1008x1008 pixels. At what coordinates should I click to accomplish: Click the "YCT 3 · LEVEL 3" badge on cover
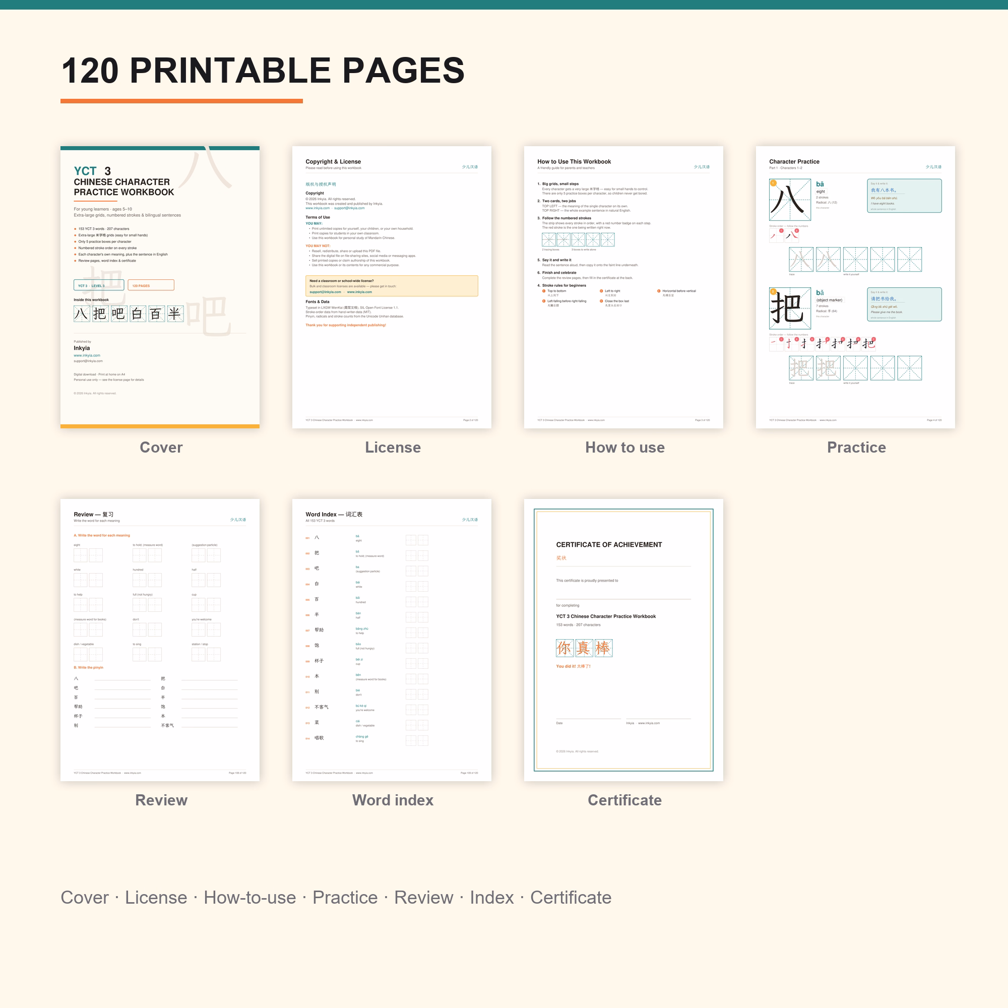pos(99,285)
